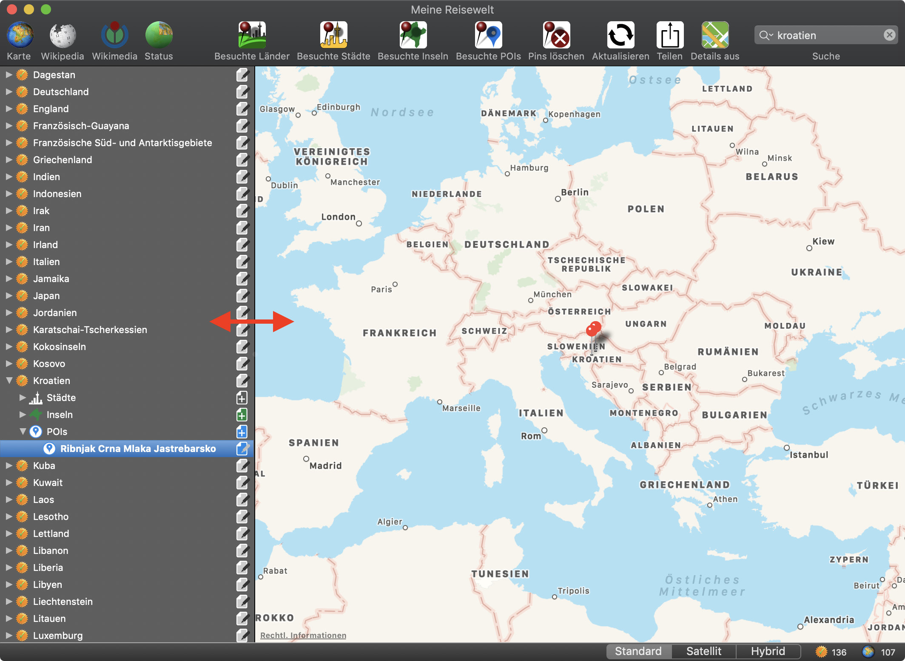905x661 pixels.
Task: Open the Wikimedia view
Action: point(114,35)
